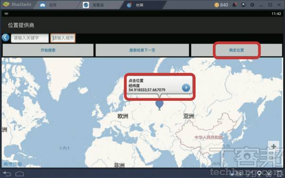Screen dimensions: 285x178
Task: Click the blue arrow in location popup
Action: tap(186, 88)
